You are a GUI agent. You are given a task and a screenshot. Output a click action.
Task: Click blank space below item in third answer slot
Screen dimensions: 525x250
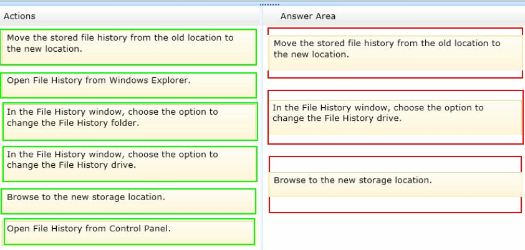[395, 204]
